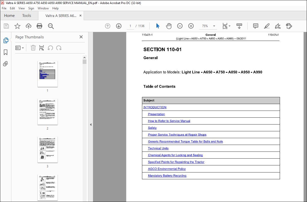Click the read mode keyboard icon

(x=239, y=26)
